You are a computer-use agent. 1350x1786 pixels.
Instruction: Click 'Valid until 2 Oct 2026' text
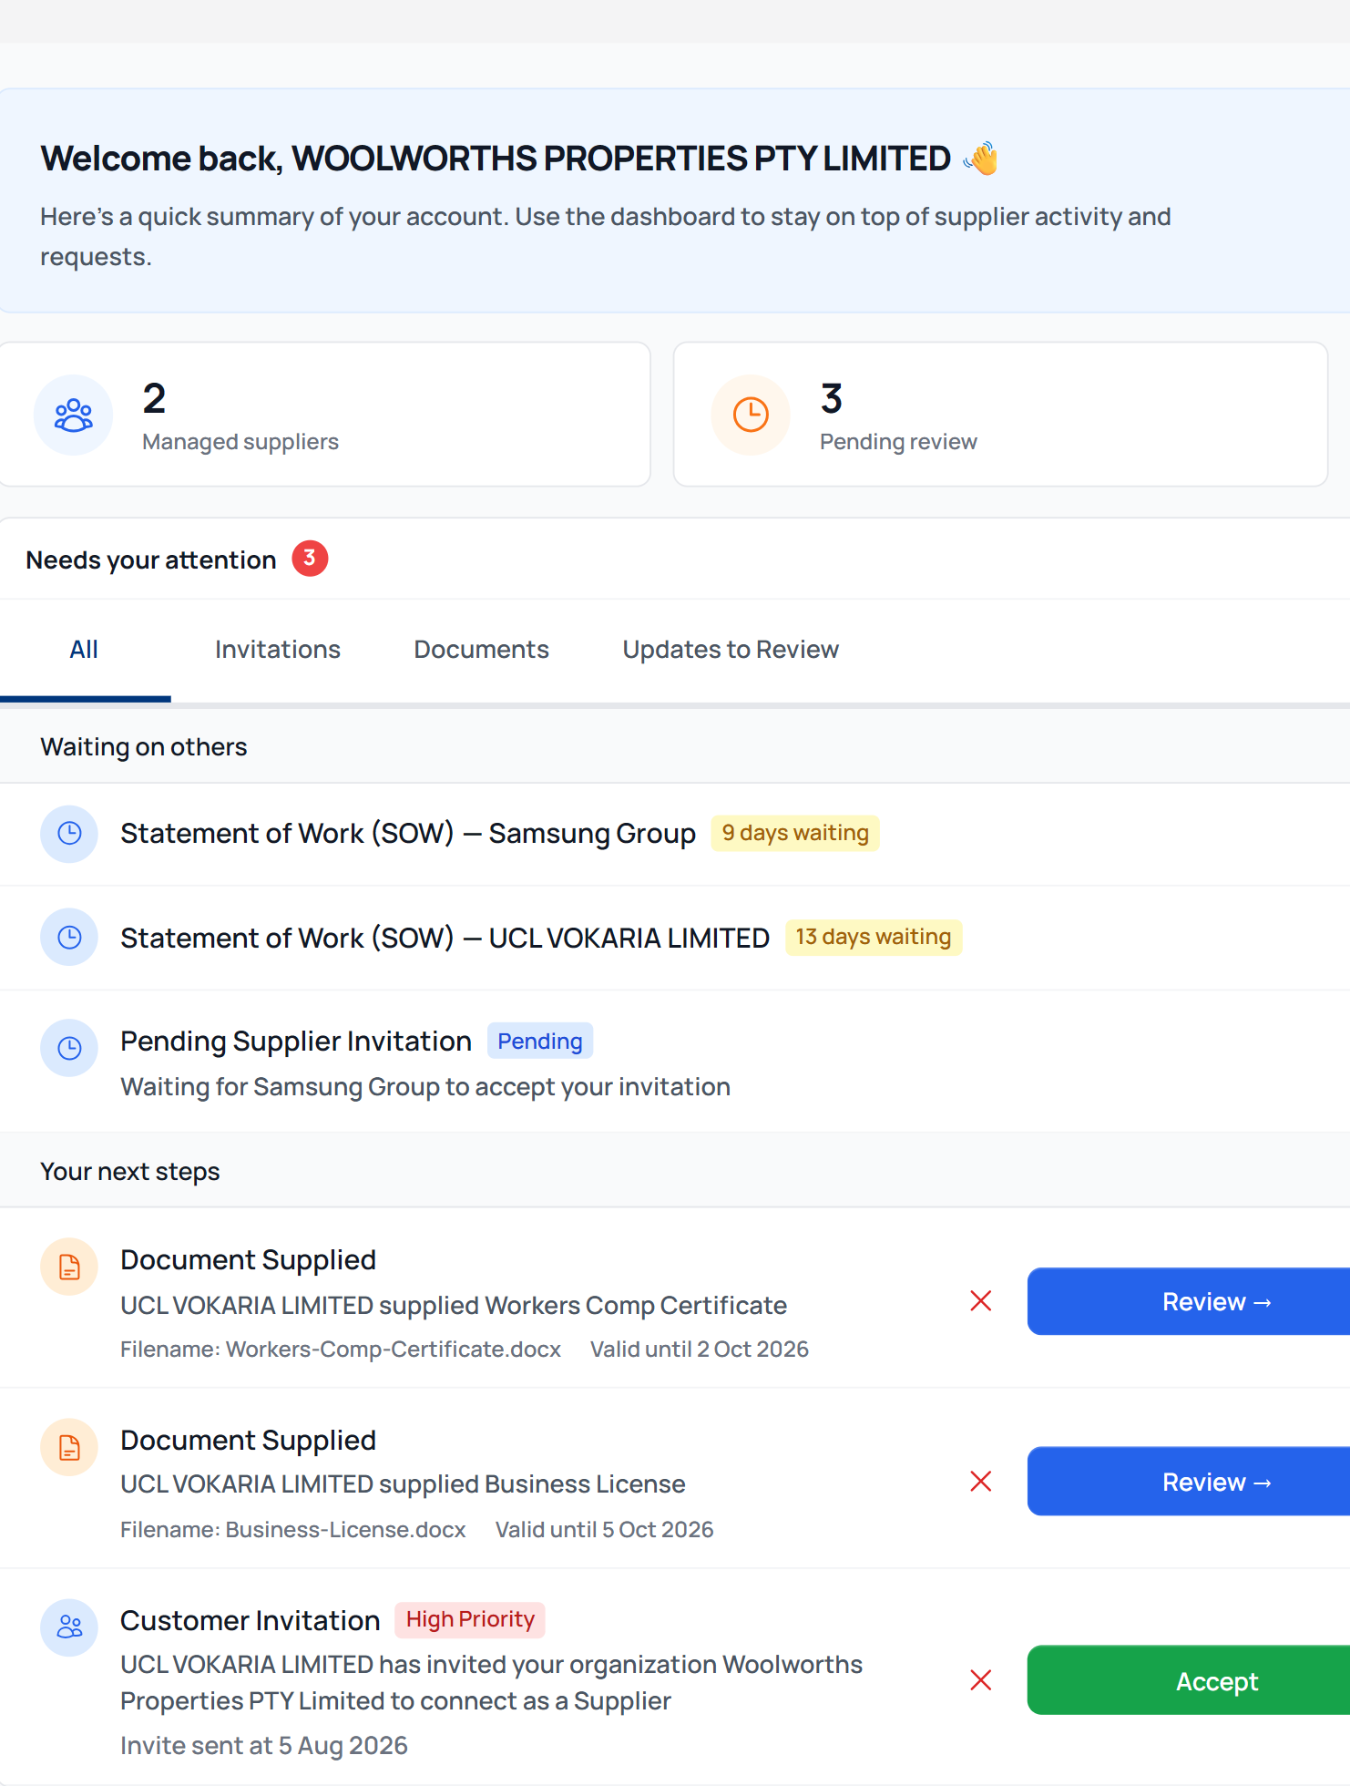700,1350
